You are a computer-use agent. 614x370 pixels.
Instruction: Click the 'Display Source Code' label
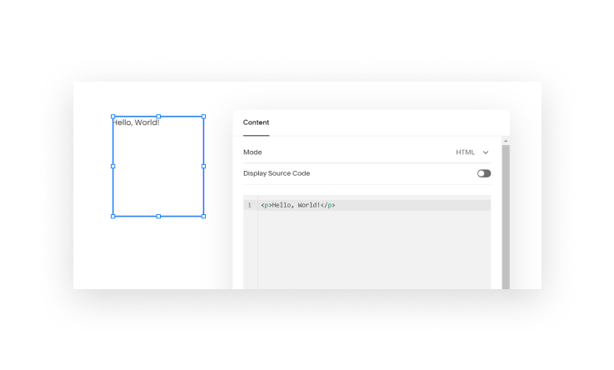pyautogui.click(x=277, y=173)
